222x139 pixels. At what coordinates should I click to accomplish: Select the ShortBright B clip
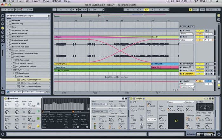165,64
